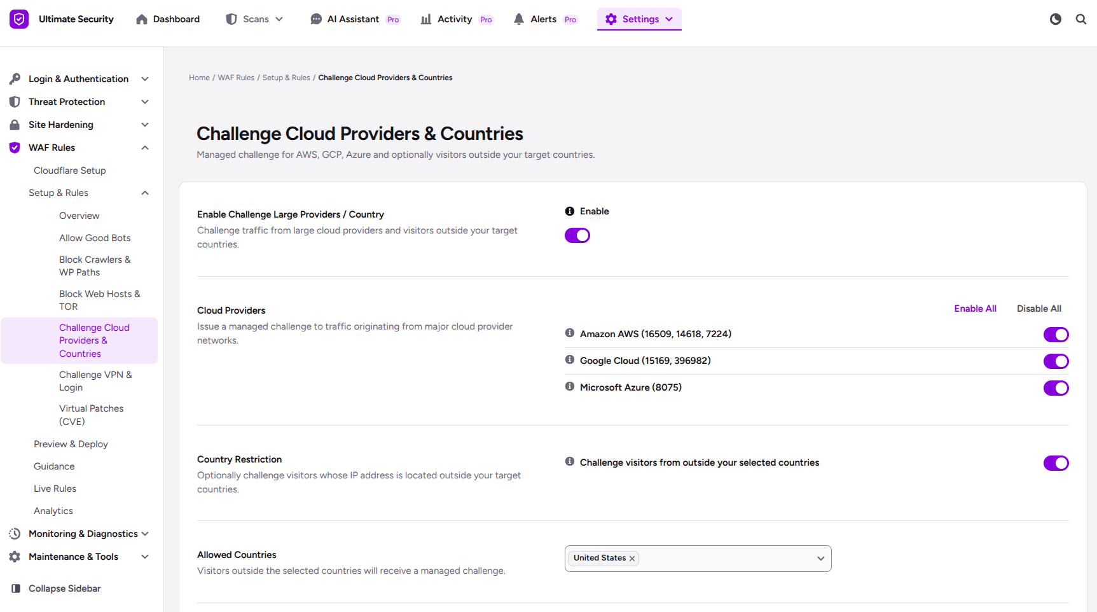Click info icon next to Microsoft Azure
Viewport: 1097px width, 612px height.
pyautogui.click(x=570, y=386)
